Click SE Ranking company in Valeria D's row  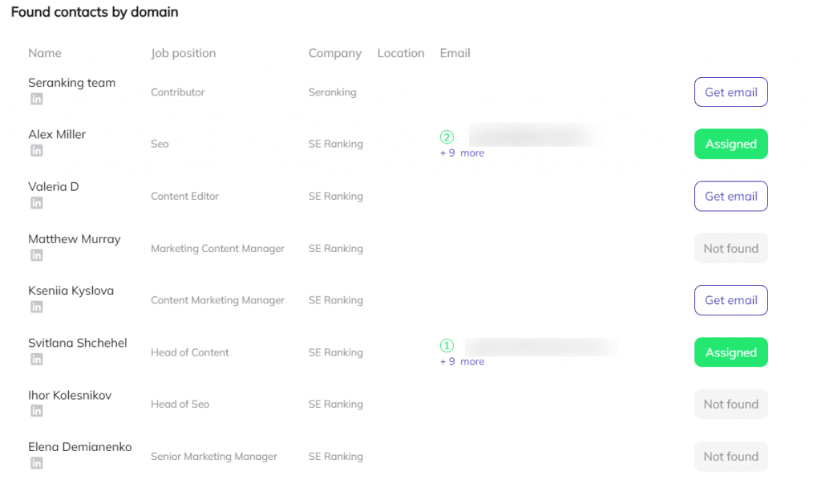tap(336, 196)
